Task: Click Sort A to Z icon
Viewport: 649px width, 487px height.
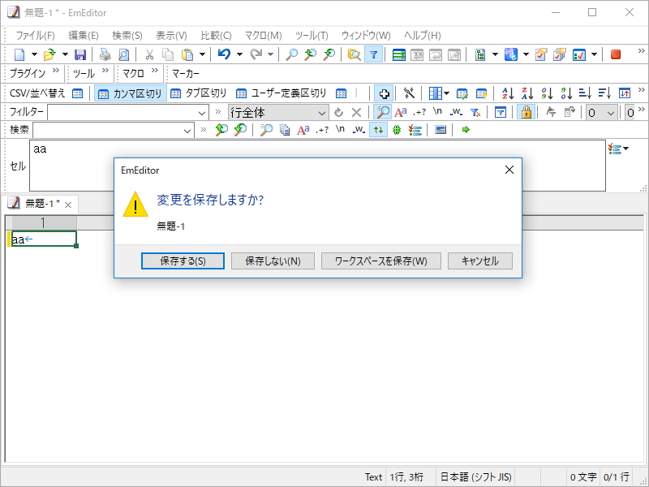Action: click(x=508, y=93)
